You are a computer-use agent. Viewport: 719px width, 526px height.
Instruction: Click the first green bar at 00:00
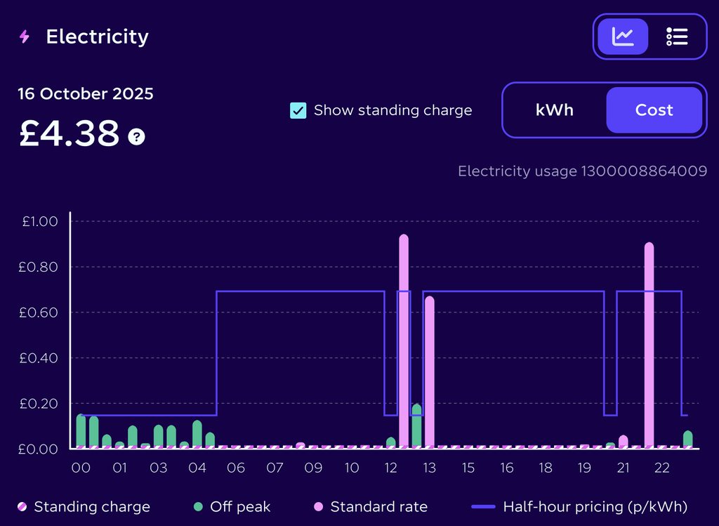81,430
